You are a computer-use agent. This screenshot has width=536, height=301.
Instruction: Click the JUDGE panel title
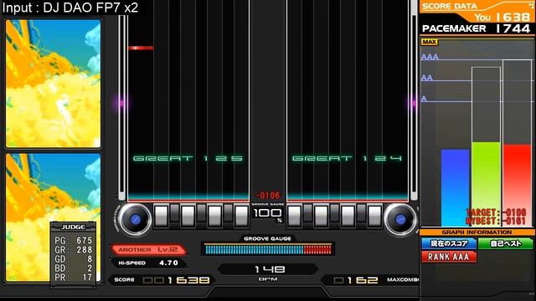pyautogui.click(x=73, y=227)
